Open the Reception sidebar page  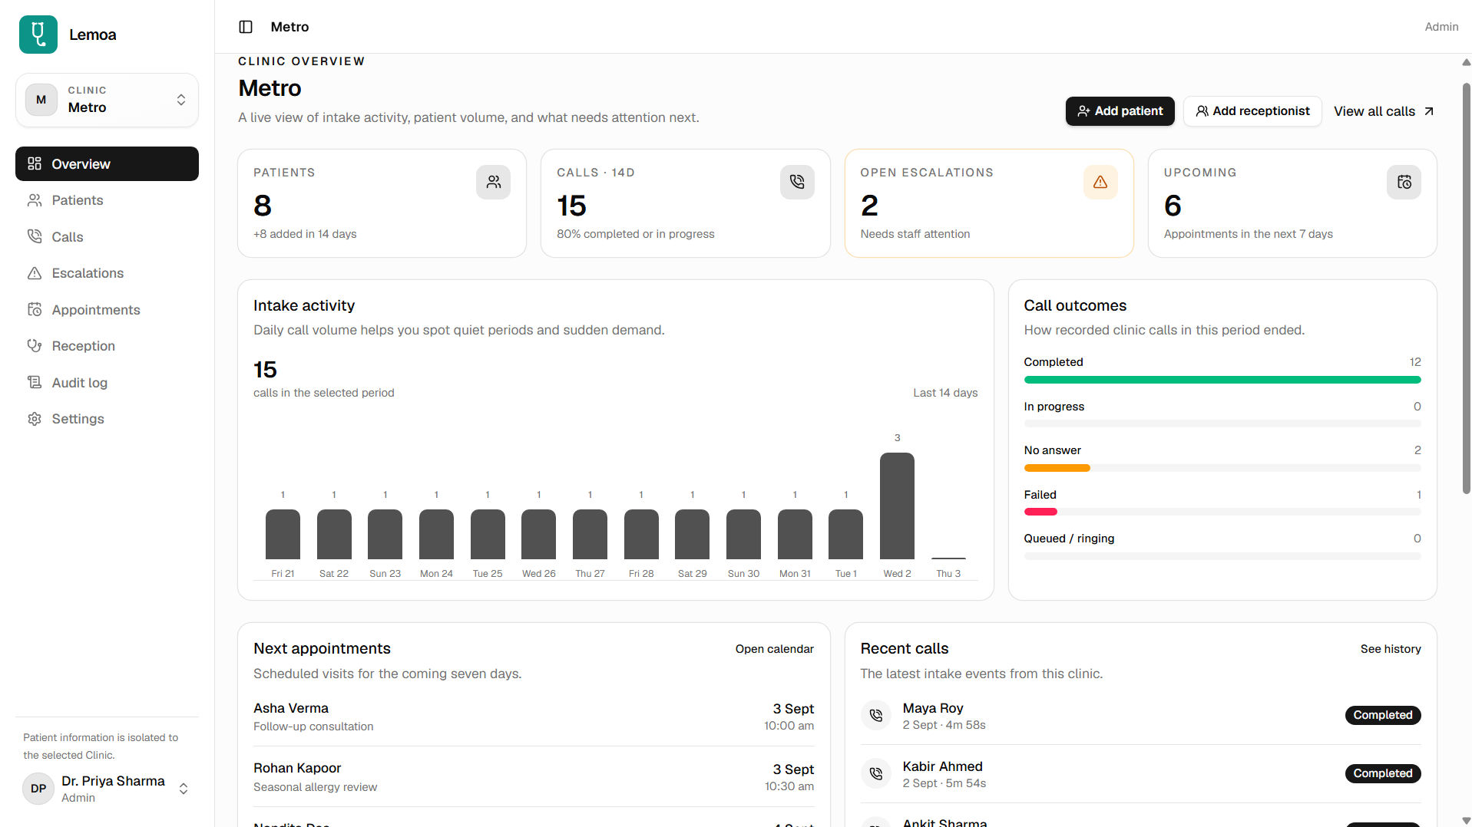107,346
